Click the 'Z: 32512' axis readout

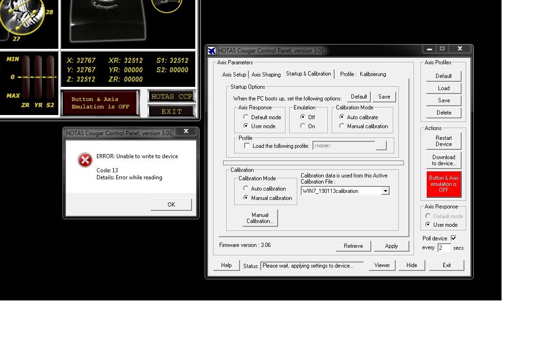click(x=81, y=79)
